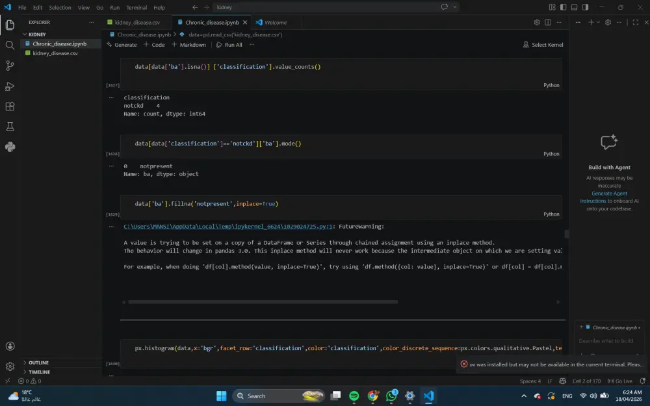Open the Extensions view

pos(10,106)
